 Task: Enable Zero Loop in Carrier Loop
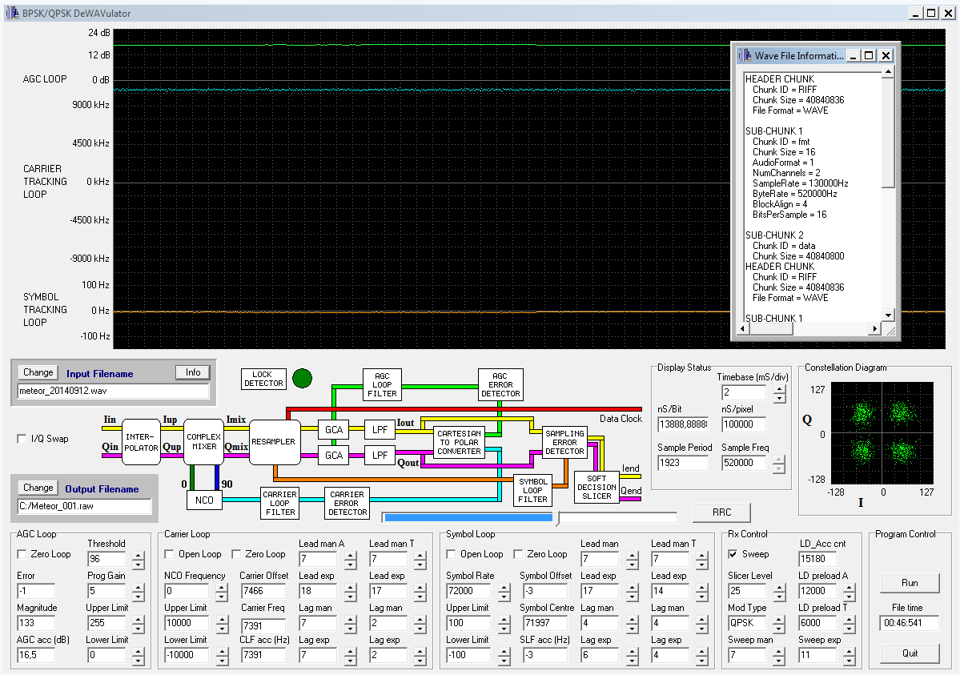236,554
